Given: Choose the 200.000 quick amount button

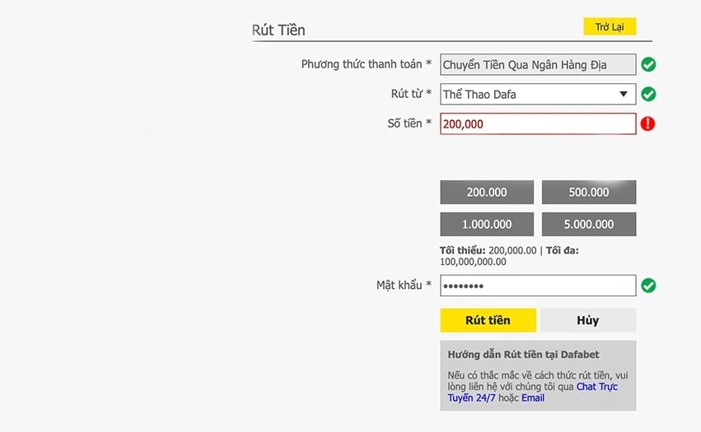Looking at the screenshot, I should tap(487, 192).
